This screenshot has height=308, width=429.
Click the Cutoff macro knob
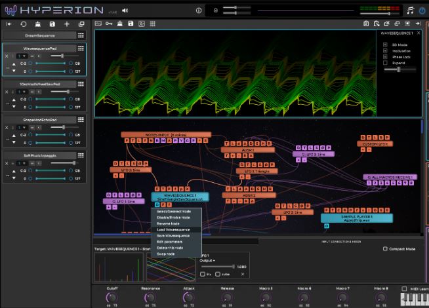pyautogui.click(x=112, y=298)
